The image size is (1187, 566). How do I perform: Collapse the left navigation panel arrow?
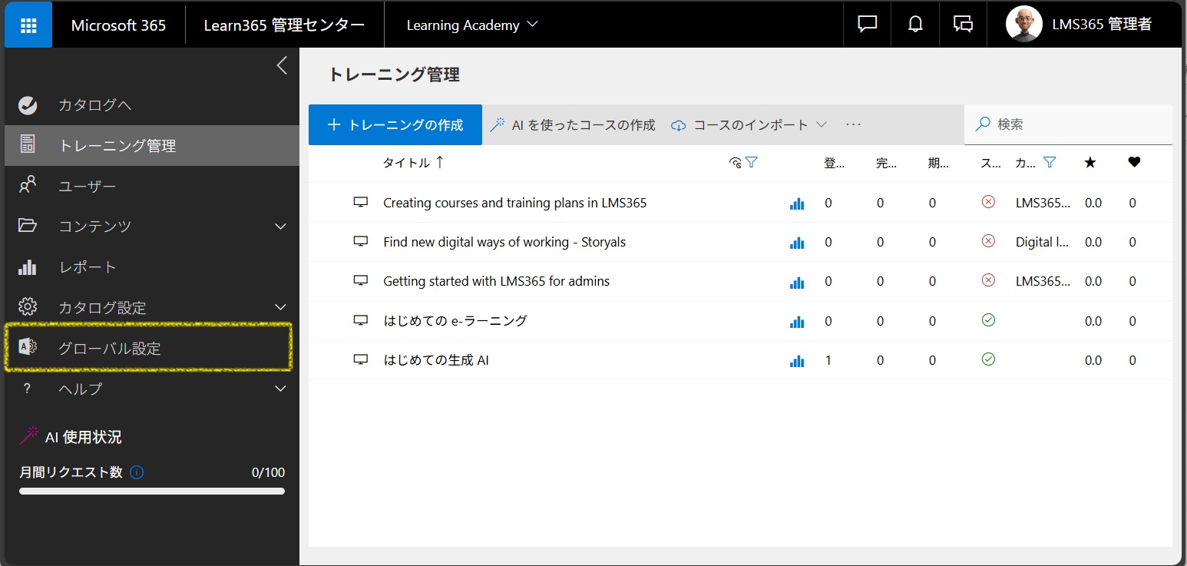(x=282, y=65)
